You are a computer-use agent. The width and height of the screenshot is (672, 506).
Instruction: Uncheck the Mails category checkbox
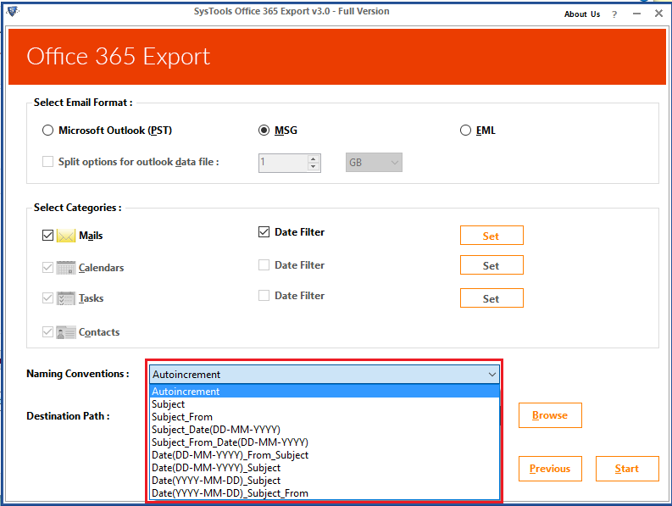[x=47, y=236]
